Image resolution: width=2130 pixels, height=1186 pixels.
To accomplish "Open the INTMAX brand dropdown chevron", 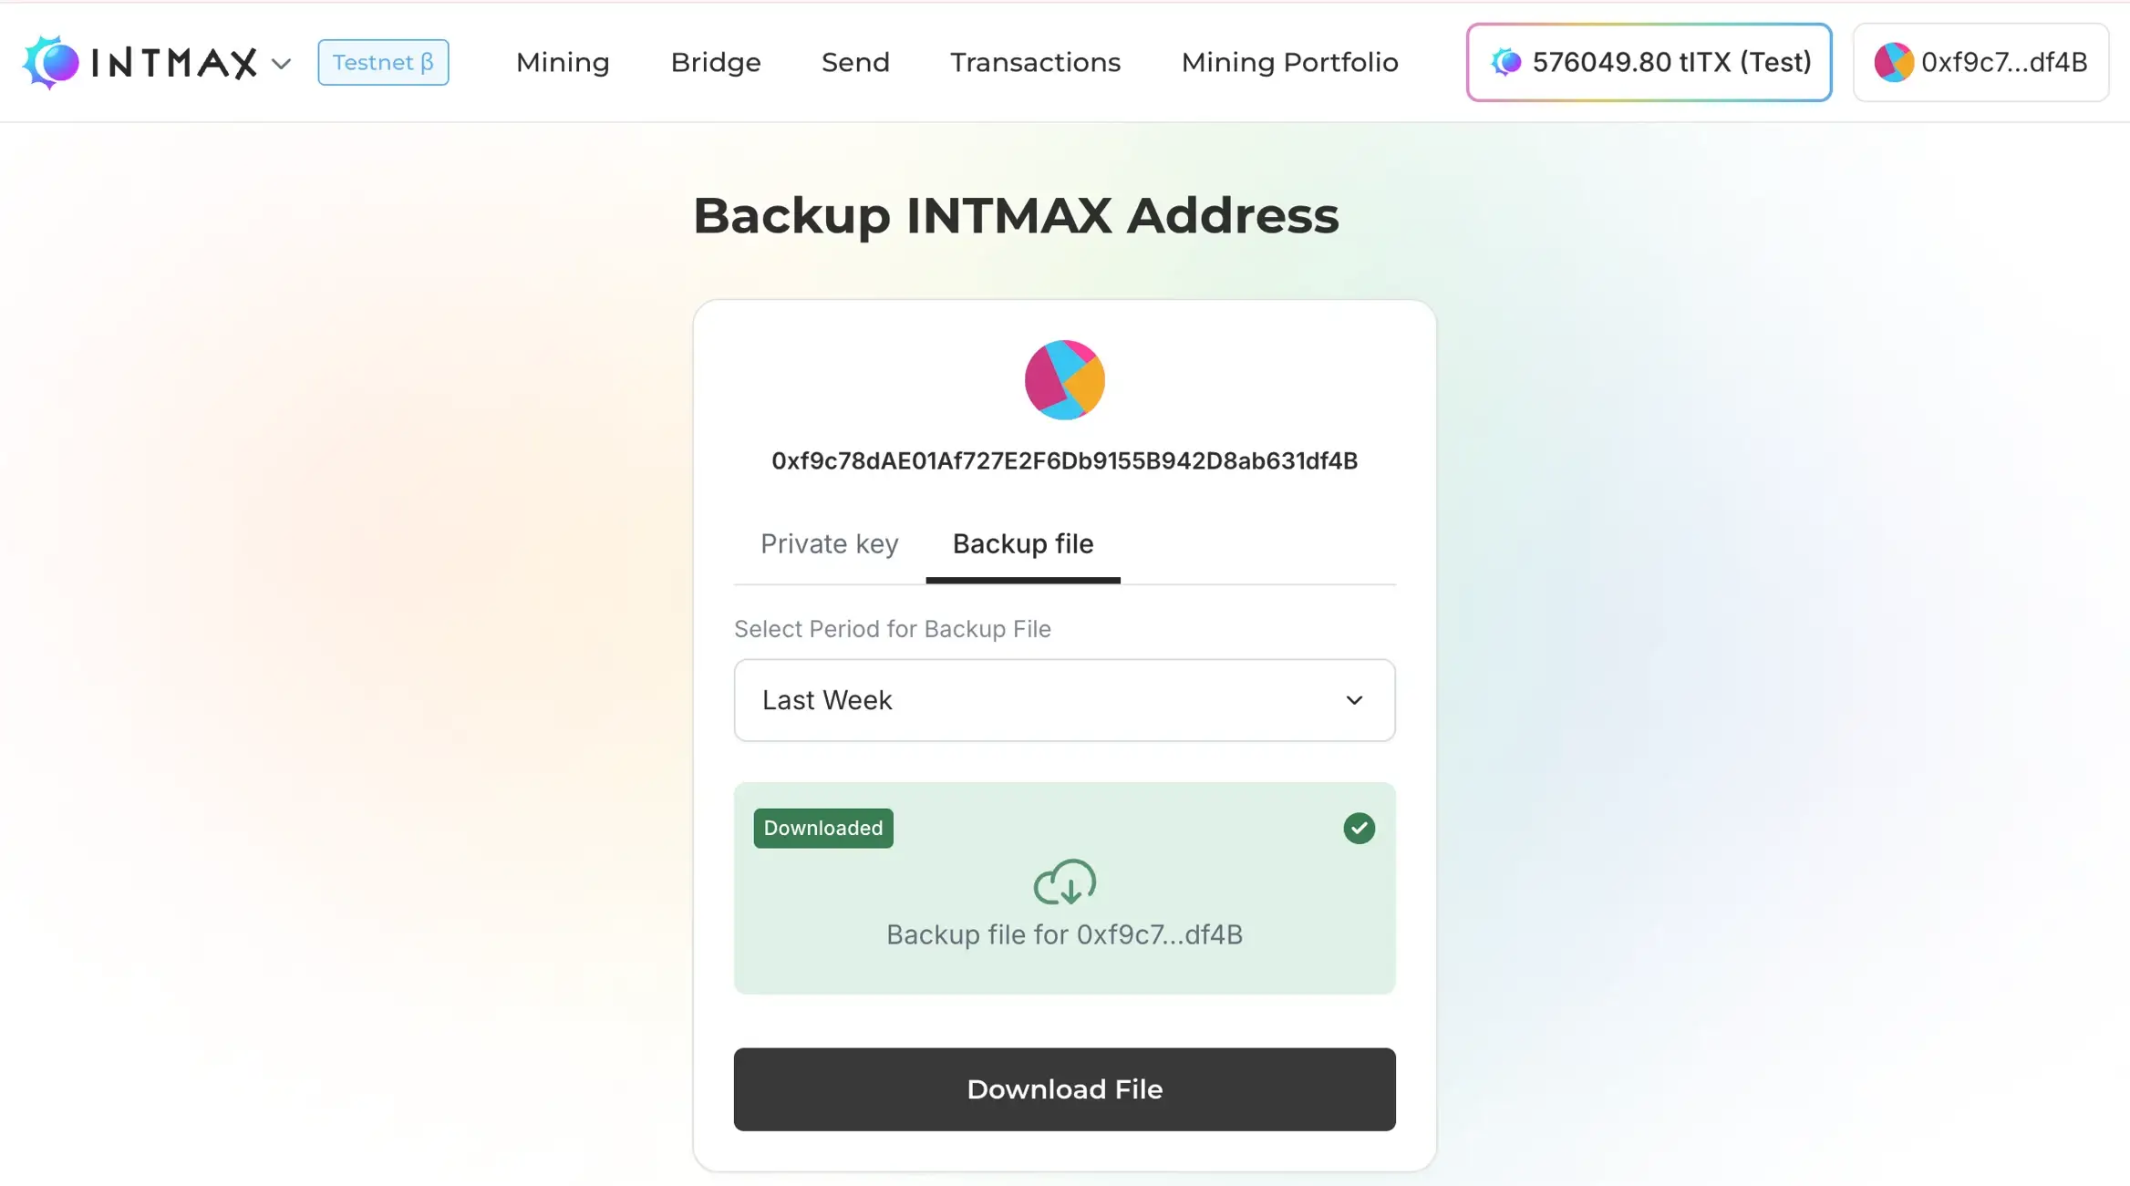I will coord(282,64).
